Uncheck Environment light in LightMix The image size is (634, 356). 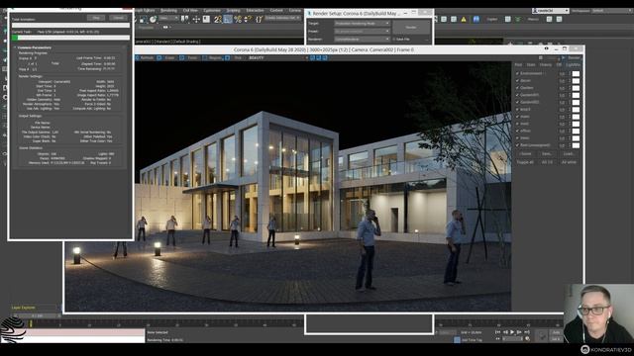[x=517, y=73]
